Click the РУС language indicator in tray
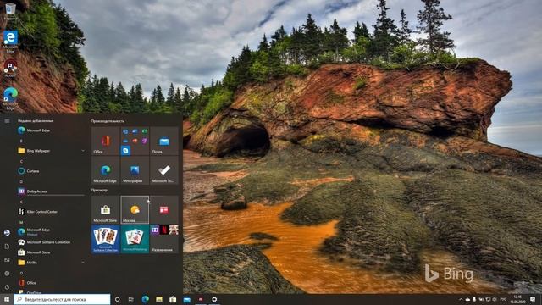The height and width of the screenshot is (305, 542). [x=503, y=299]
